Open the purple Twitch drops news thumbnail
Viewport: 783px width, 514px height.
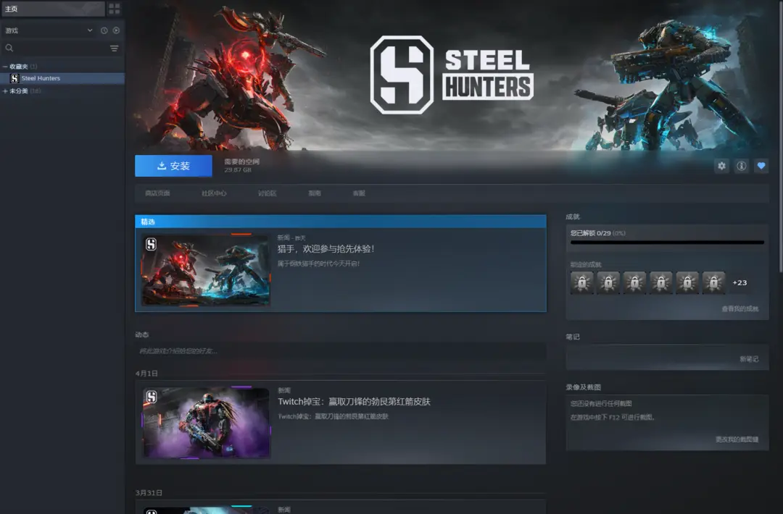point(206,423)
